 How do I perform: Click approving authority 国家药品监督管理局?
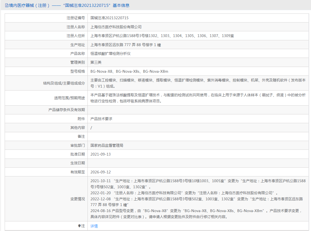107,145
